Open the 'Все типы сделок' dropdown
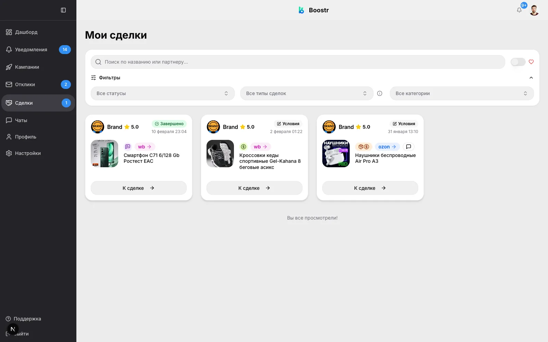548x342 pixels. click(307, 93)
